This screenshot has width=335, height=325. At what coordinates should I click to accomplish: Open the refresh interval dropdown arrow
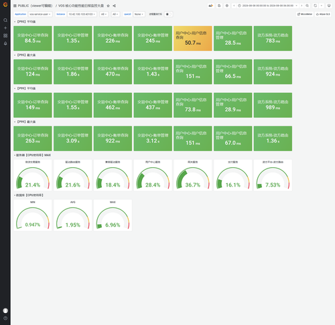click(322, 5)
